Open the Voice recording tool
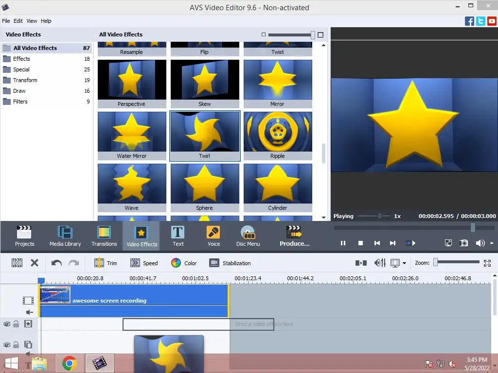The image size is (498, 373). (x=214, y=236)
